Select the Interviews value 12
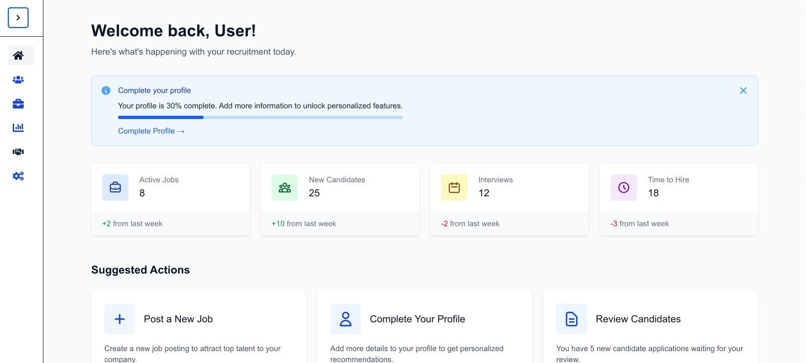 [484, 193]
